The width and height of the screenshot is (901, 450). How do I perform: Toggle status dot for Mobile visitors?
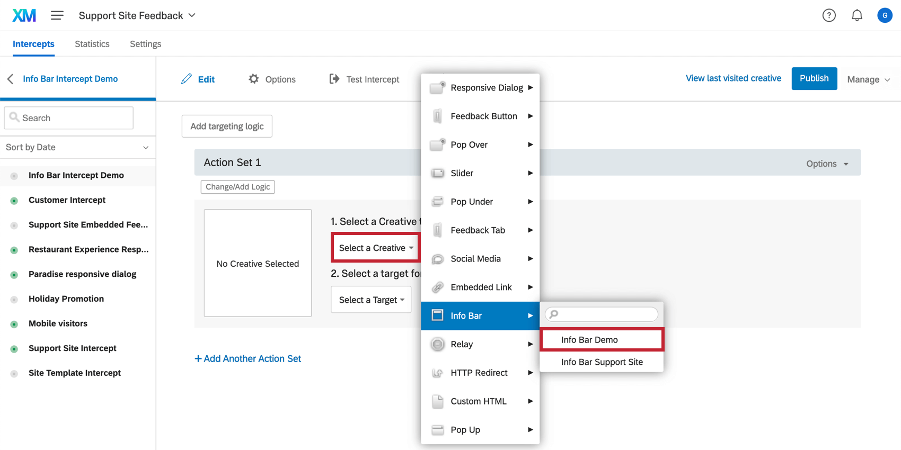click(x=14, y=324)
